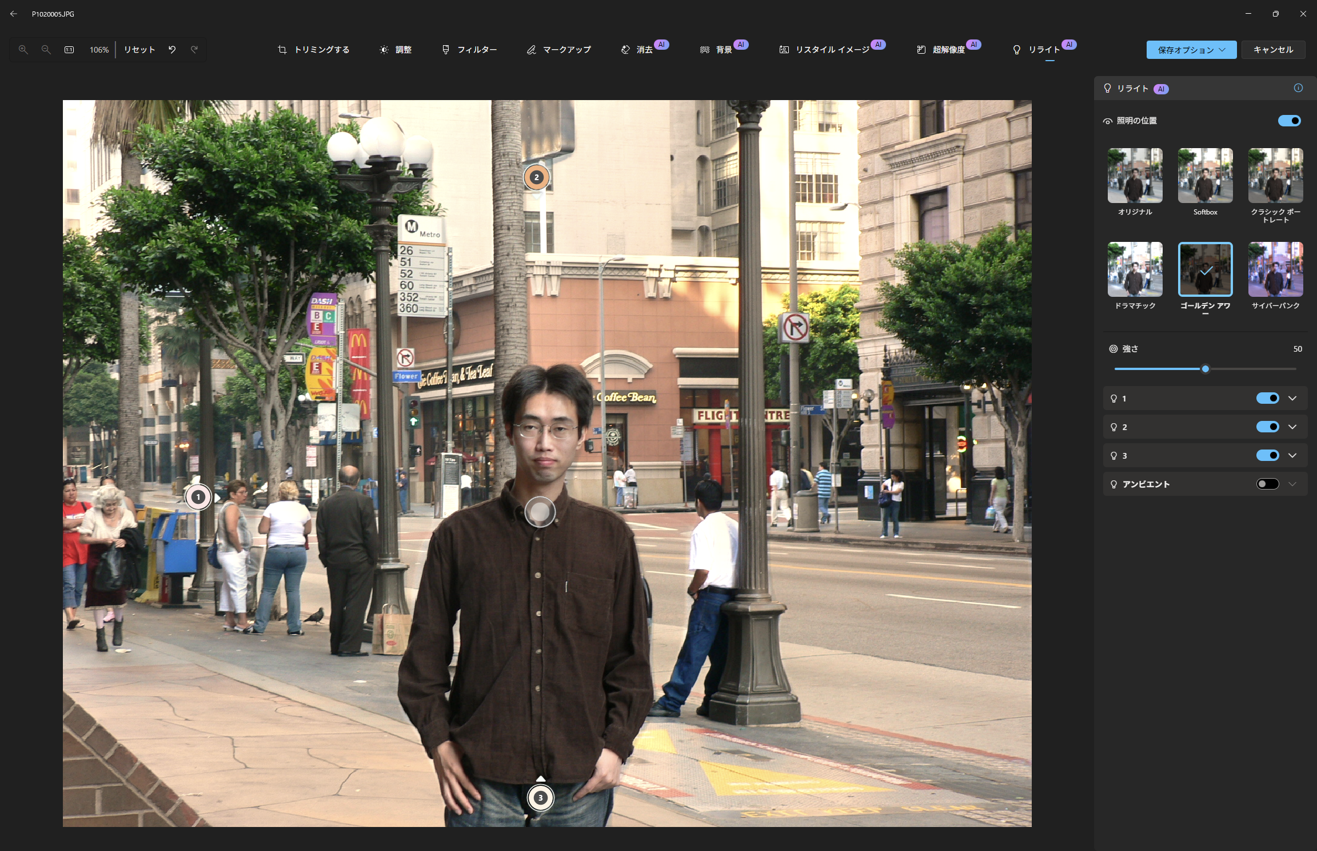This screenshot has width=1317, height=851.
Task: Switch to the トリミングする tab
Action: tap(314, 50)
